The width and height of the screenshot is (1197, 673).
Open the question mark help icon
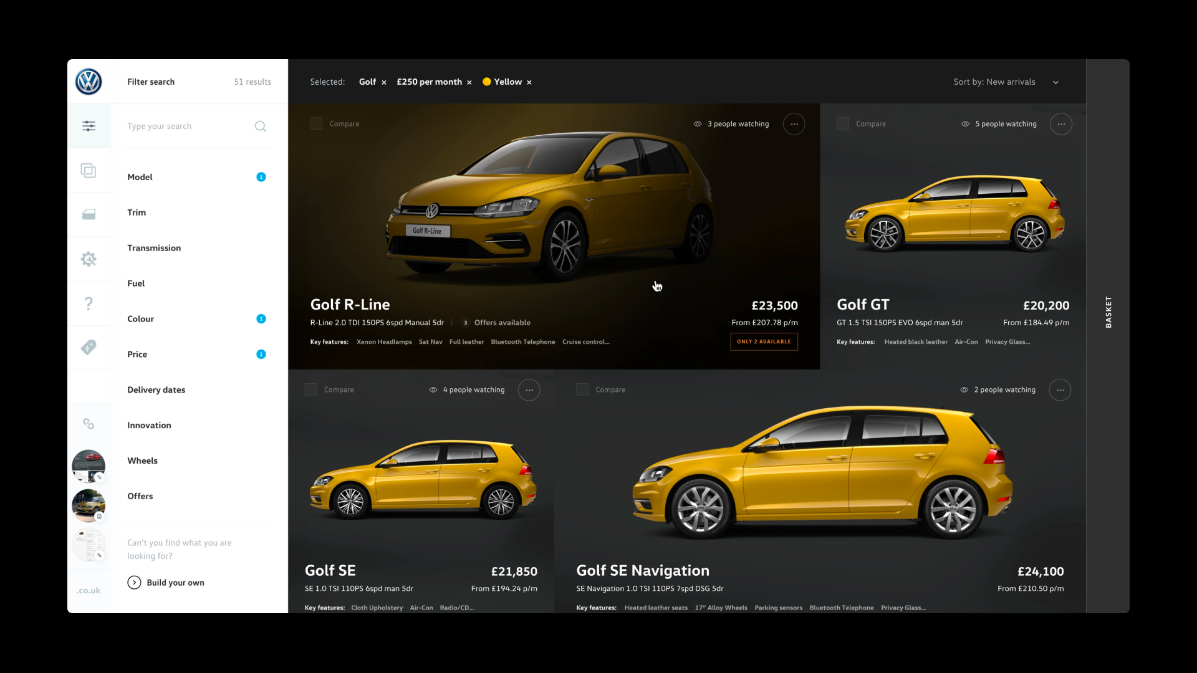coord(89,303)
